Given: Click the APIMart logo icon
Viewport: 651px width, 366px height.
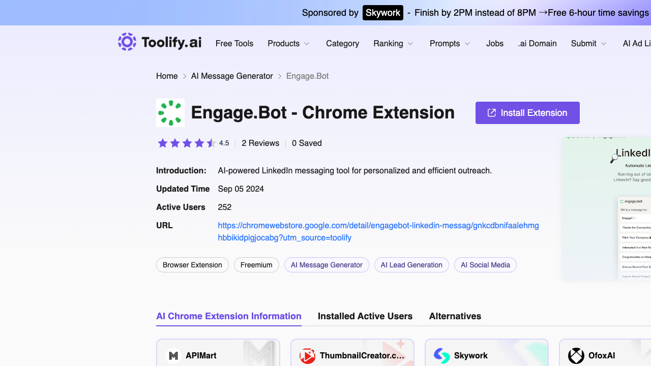Looking at the screenshot, I should pyautogui.click(x=174, y=356).
